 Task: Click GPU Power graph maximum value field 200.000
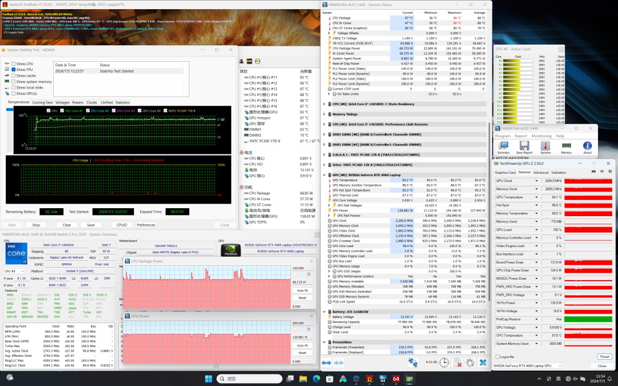click(x=302, y=323)
